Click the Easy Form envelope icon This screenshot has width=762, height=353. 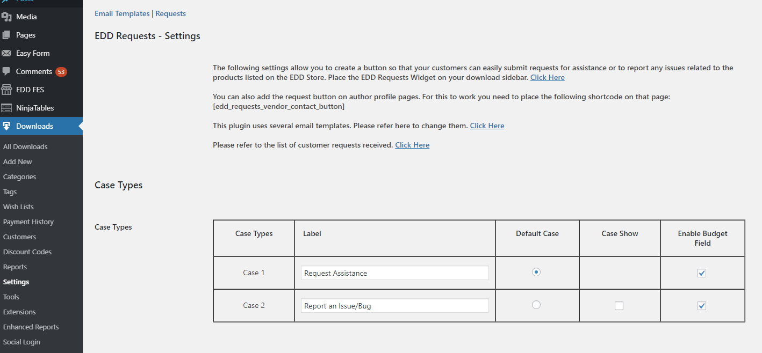[6, 53]
